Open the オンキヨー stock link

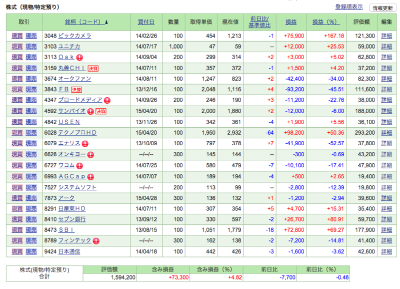(x=72, y=154)
